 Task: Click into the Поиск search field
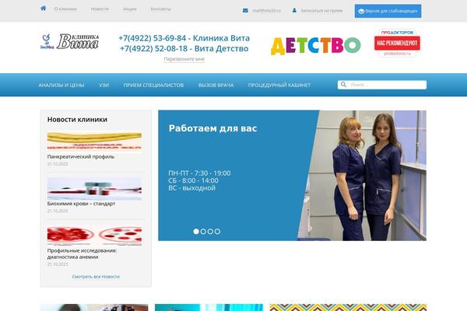tap(382, 85)
